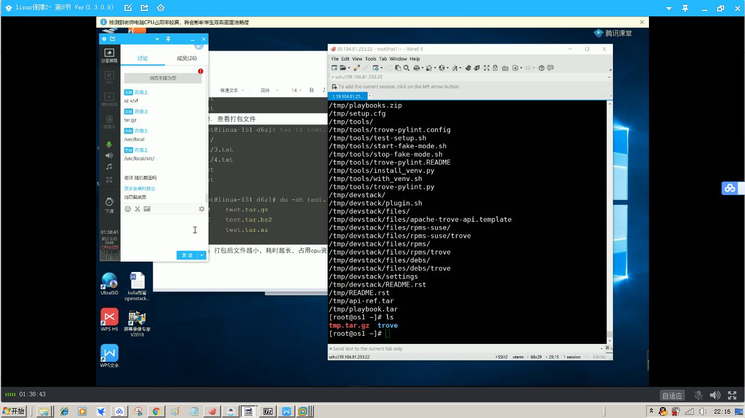Click the lock icon in Xshell toolbar

(495, 68)
